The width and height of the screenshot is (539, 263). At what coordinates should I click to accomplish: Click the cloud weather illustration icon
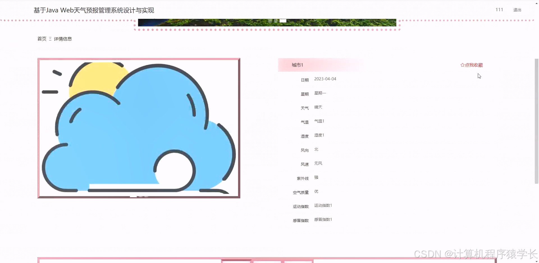click(139, 128)
